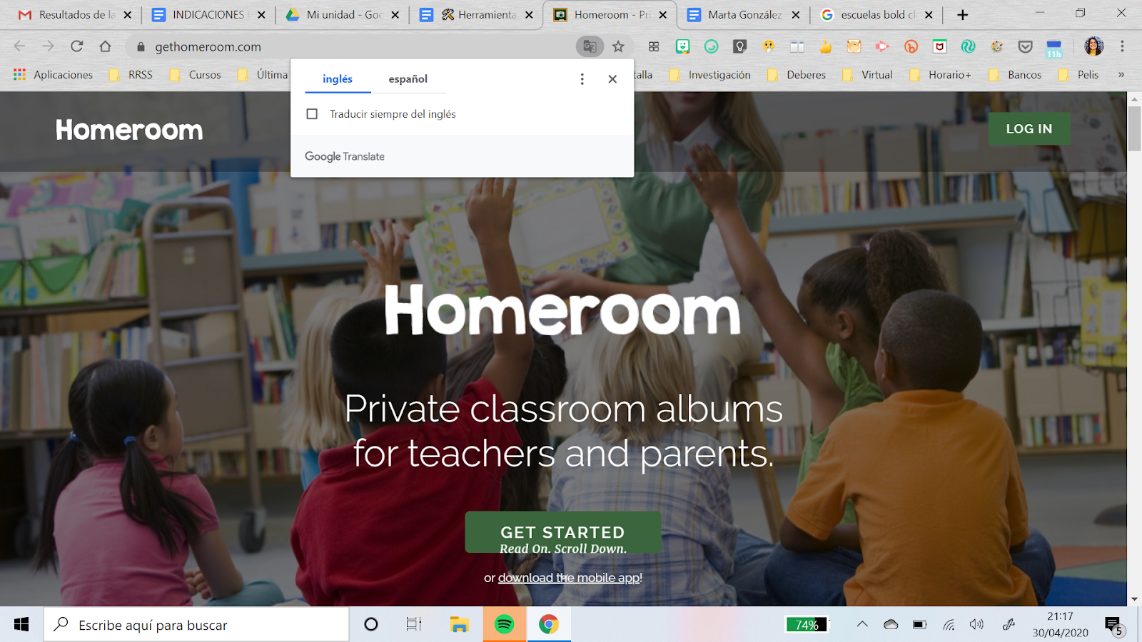This screenshot has height=642, width=1142.
Task: Open the 11h calendar extension icon
Action: [1054, 48]
